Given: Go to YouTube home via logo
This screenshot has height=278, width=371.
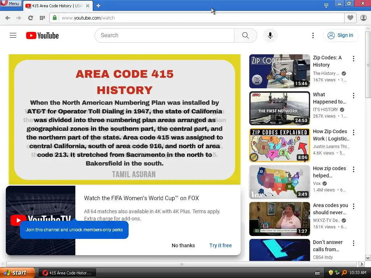Looking at the screenshot, I should [x=42, y=35].
